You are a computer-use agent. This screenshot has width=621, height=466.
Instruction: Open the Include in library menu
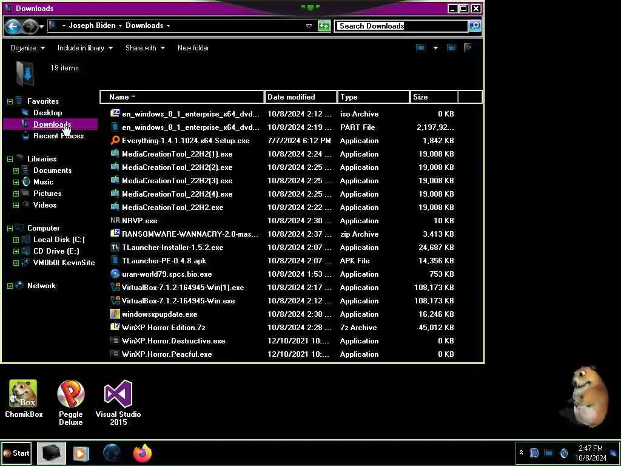(x=85, y=48)
